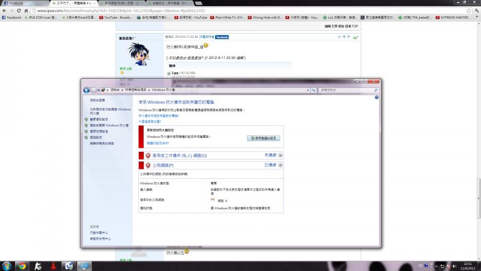481x271 pixels.
Task: Open the address bar history dropdown in Firewall window
Action: point(308,90)
